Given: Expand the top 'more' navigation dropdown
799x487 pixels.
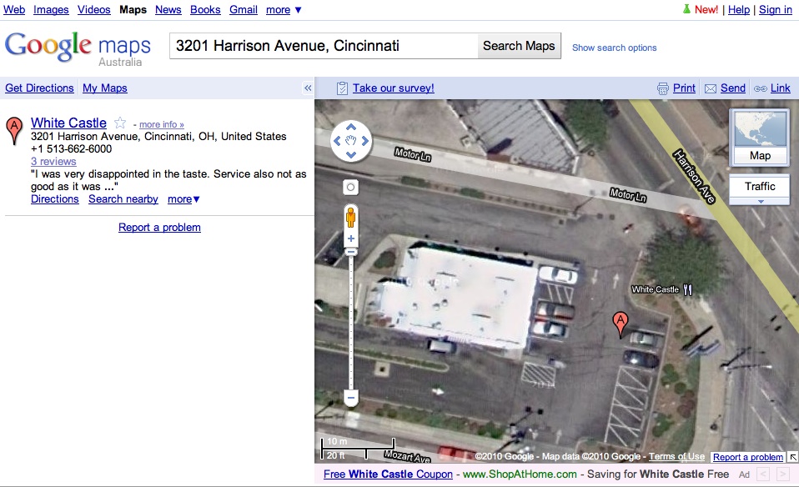Looking at the screenshot, I should 284,10.
